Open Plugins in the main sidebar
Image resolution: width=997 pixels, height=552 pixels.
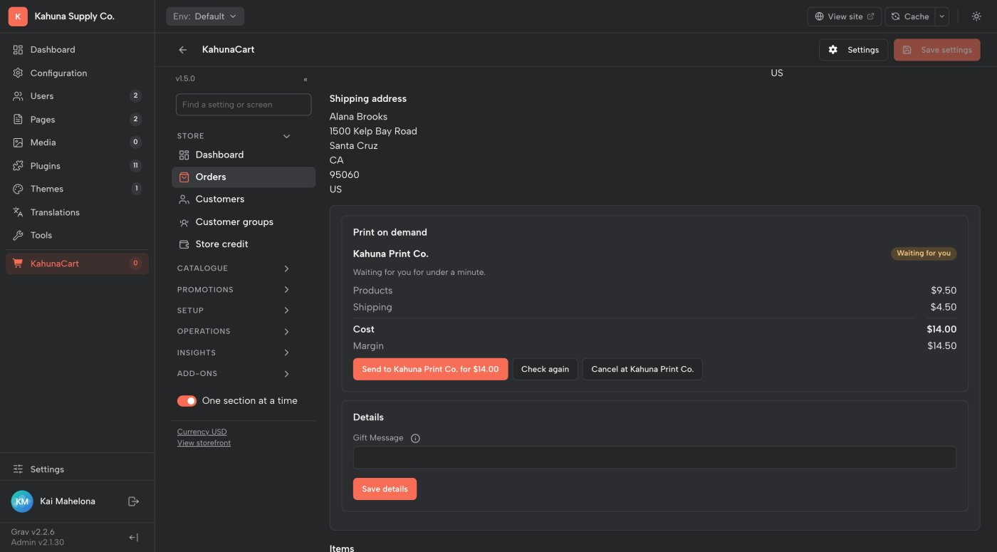[77, 166]
